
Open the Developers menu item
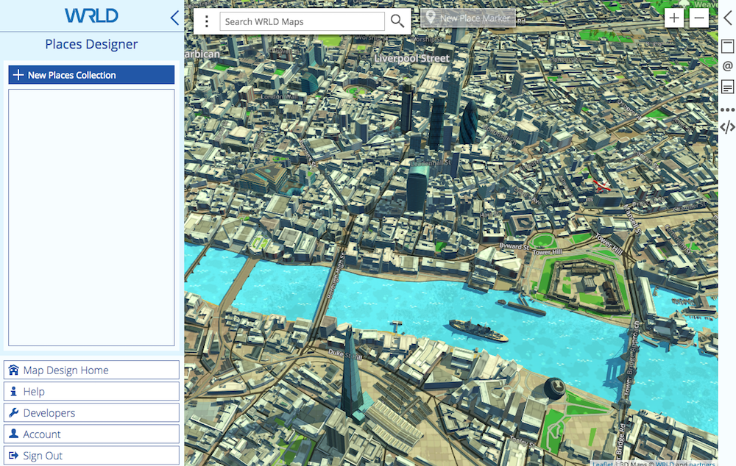point(91,413)
